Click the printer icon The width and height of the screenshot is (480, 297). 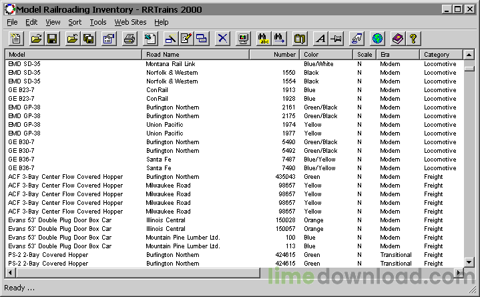tap(130, 39)
